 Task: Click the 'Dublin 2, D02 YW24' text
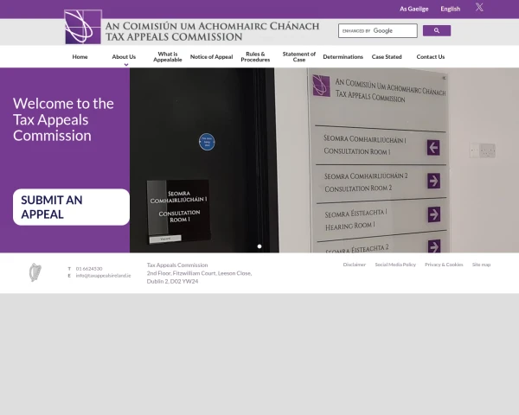[172, 281]
